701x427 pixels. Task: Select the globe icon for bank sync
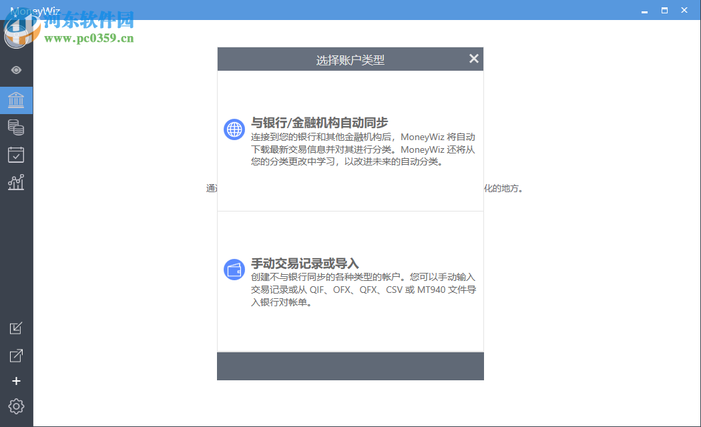click(x=234, y=130)
